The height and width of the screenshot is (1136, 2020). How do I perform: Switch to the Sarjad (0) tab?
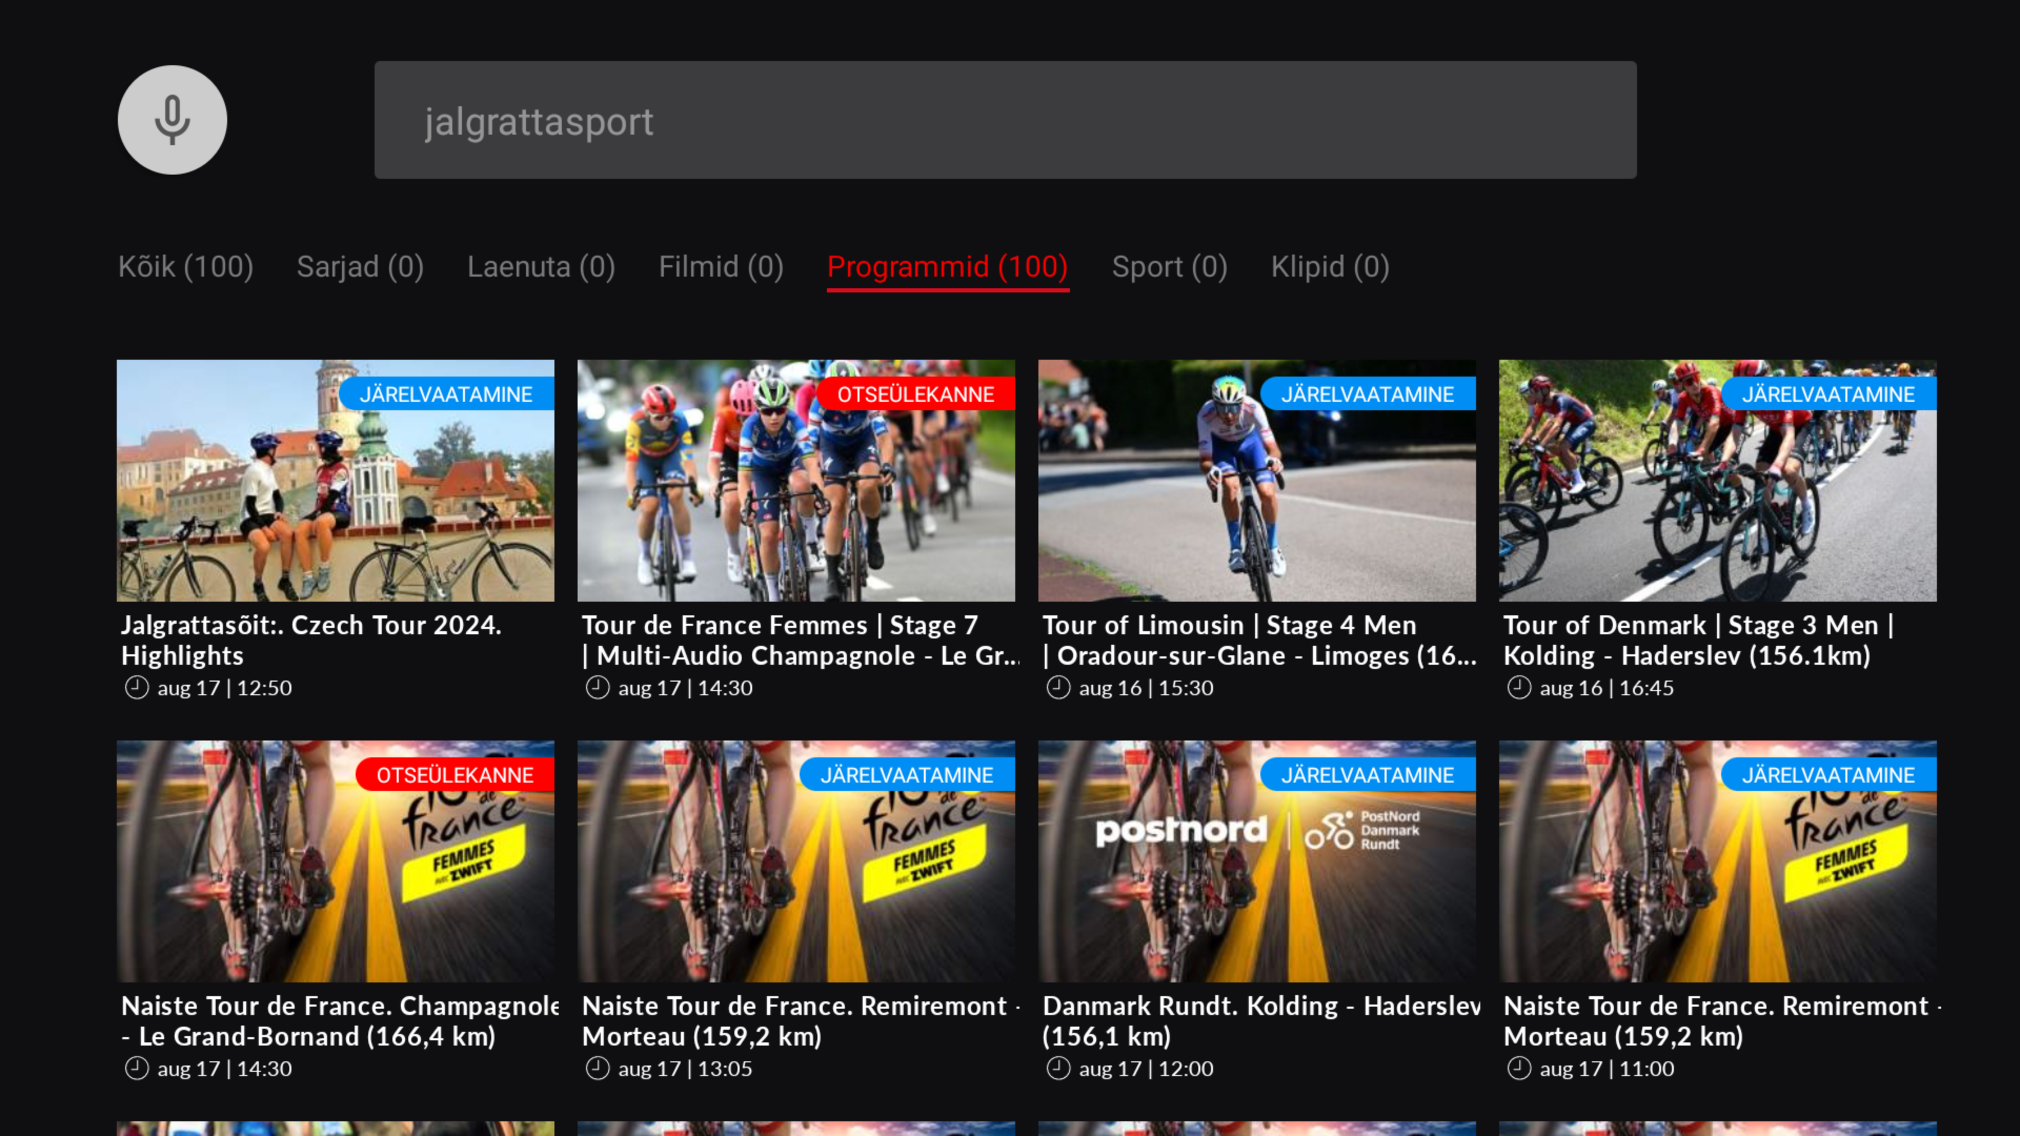(x=360, y=267)
